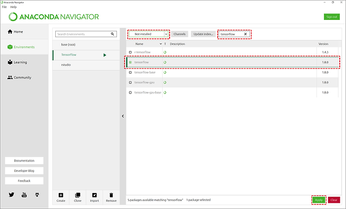Screen dimensions: 346x209
Task: Click the Update index button
Action: coord(203,34)
